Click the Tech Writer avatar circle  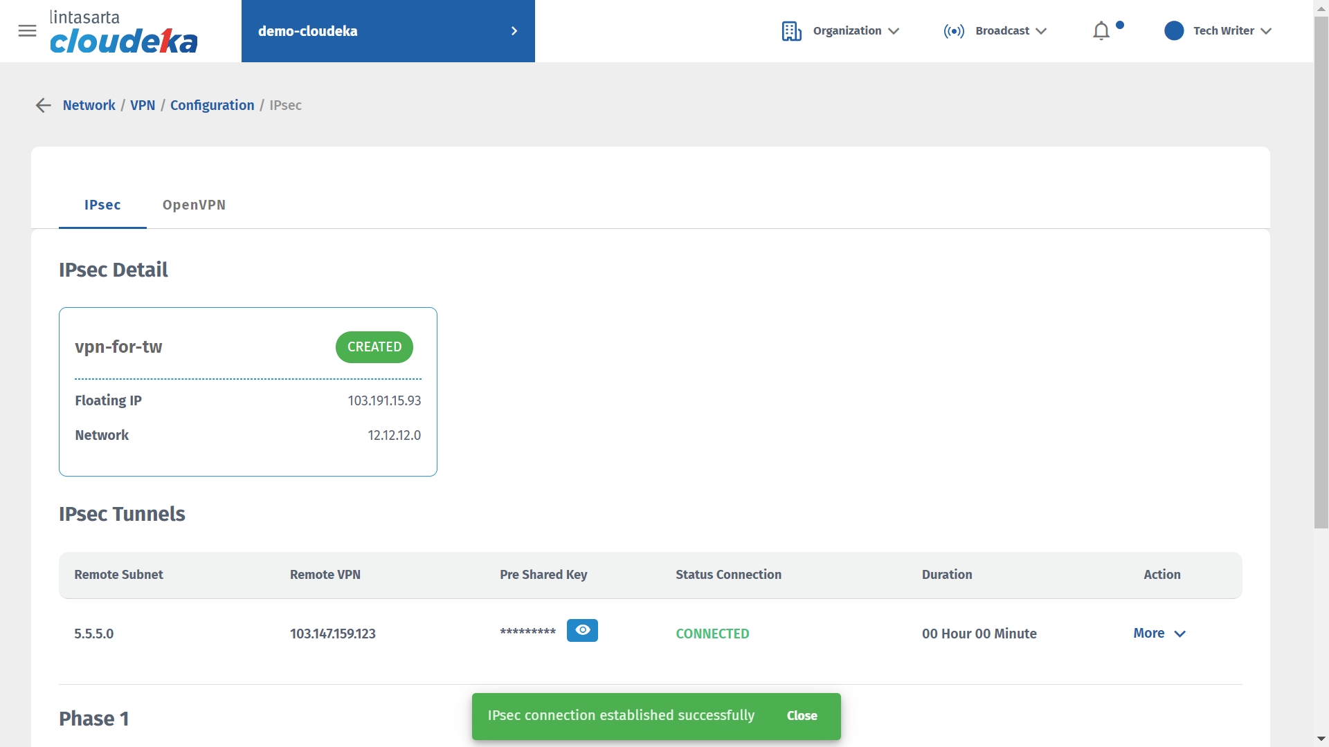1174,31
